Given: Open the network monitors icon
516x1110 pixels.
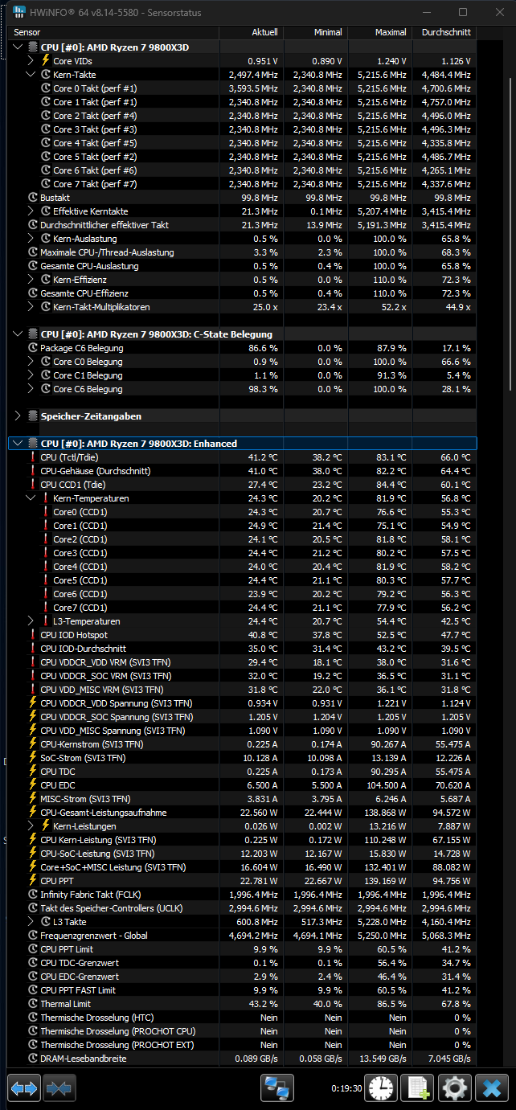Looking at the screenshot, I should [x=277, y=1088].
